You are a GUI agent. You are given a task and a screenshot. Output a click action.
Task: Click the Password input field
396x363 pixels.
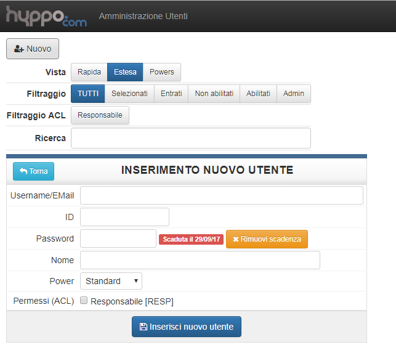[118, 239]
